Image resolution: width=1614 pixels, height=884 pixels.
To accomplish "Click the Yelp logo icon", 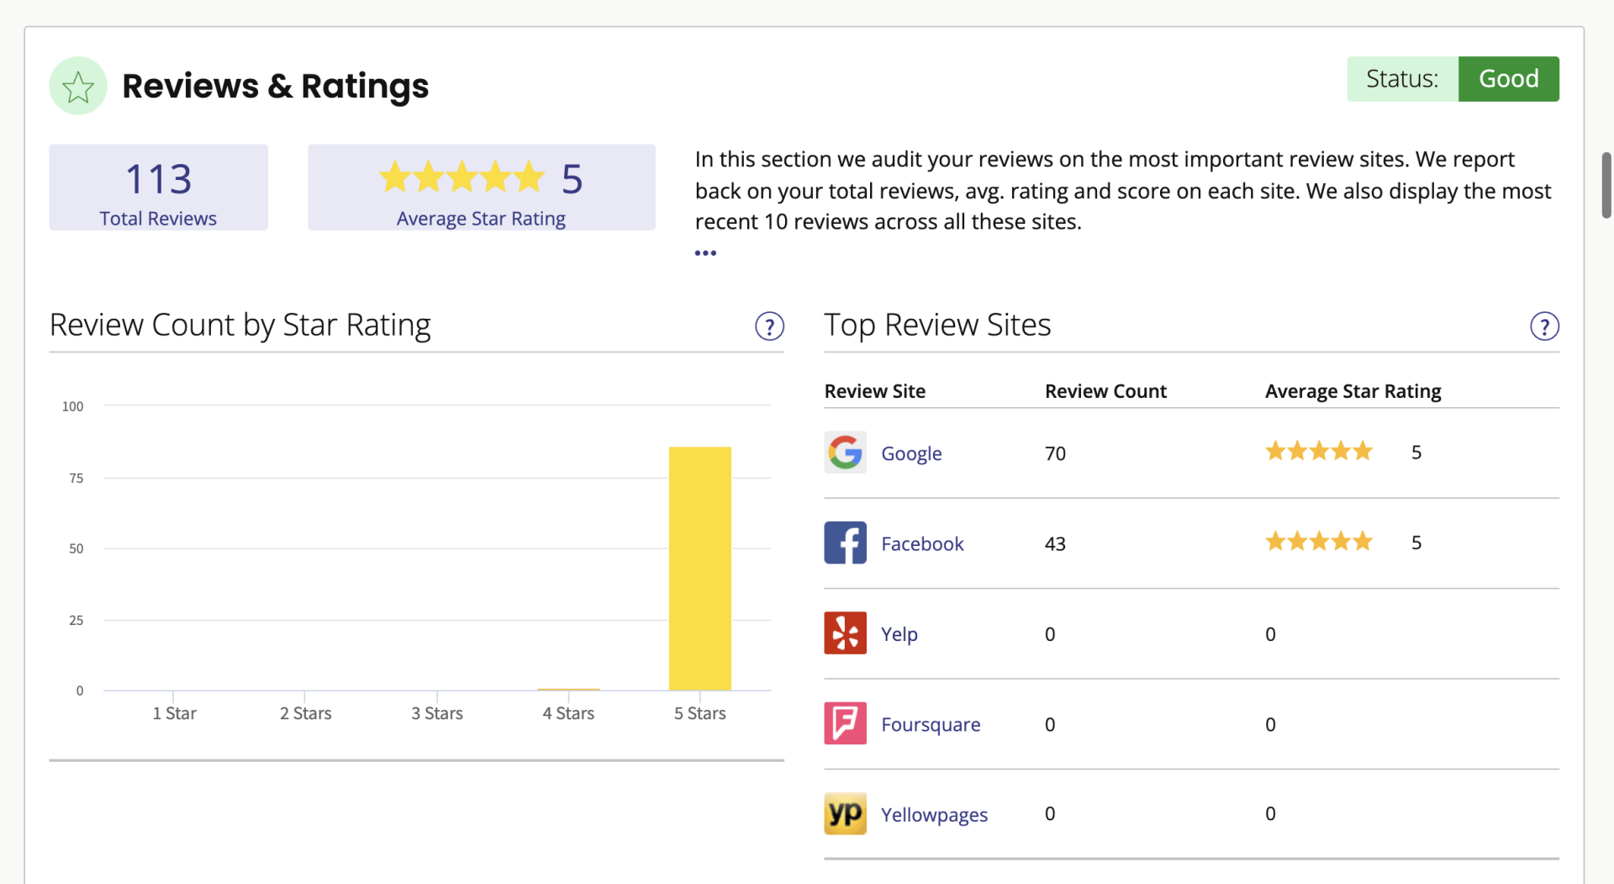I will coord(845,633).
